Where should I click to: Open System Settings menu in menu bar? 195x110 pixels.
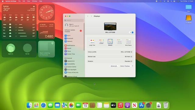(x=11, y=1)
